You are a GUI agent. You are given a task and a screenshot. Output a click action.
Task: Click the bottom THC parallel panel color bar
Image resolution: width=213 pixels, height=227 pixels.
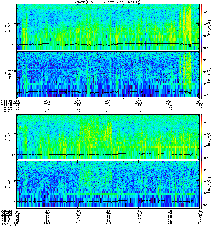point(202,185)
